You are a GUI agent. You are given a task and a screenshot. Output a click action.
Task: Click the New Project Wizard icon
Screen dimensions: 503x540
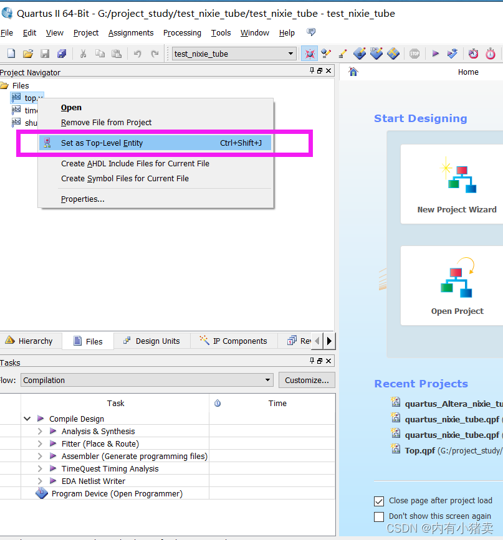(459, 175)
